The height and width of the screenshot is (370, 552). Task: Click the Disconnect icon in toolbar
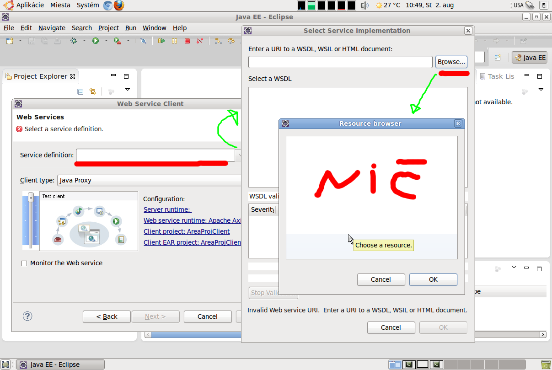[200, 41]
